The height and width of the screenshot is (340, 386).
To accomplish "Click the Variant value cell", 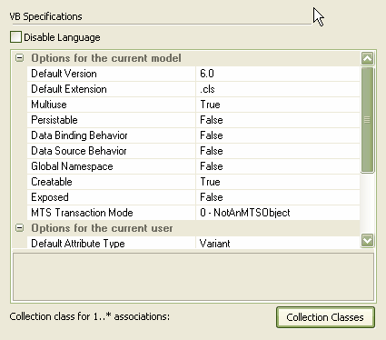I will 278,243.
